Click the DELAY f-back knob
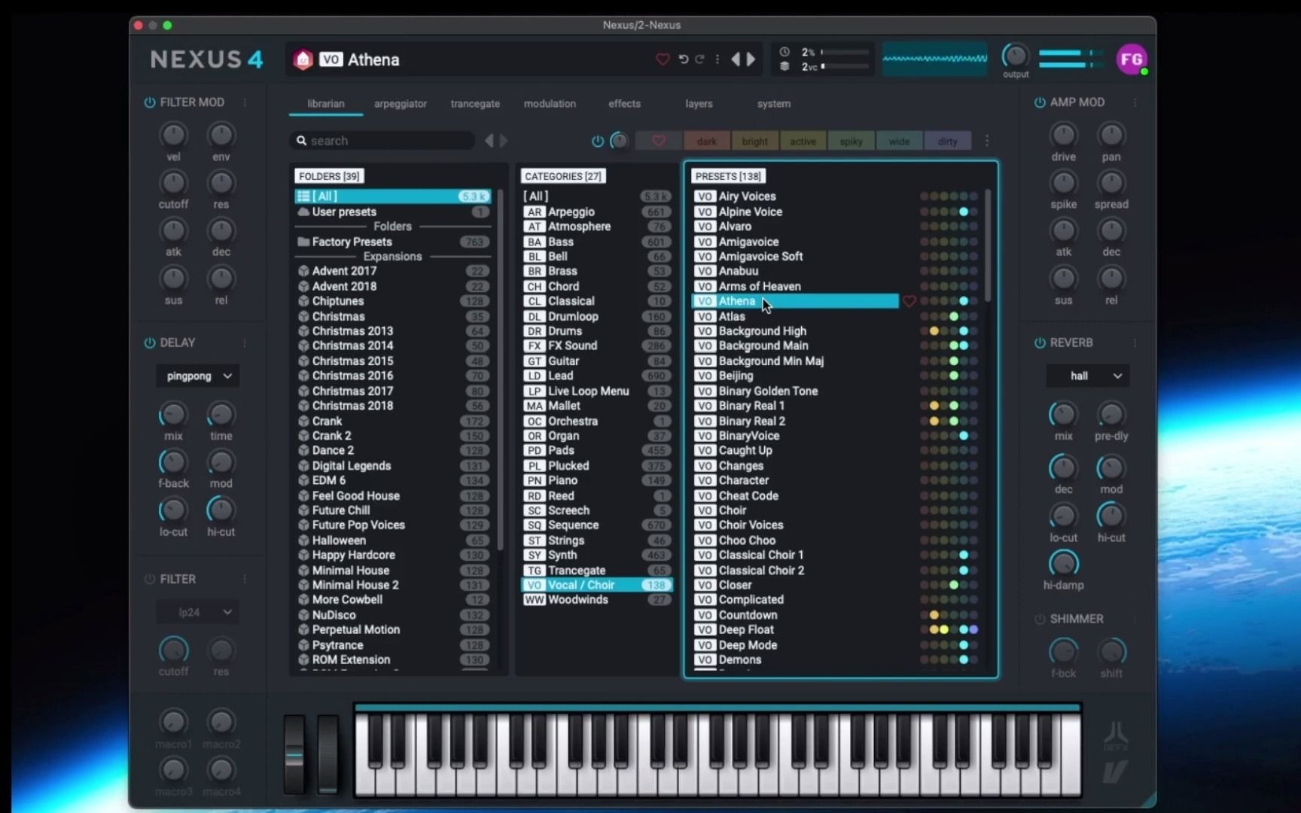Image resolution: width=1301 pixels, height=813 pixels. pos(173,462)
